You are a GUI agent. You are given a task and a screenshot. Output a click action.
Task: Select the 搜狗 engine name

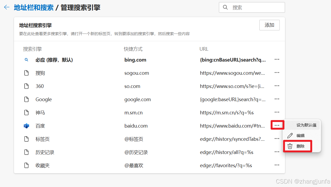coord(40,73)
